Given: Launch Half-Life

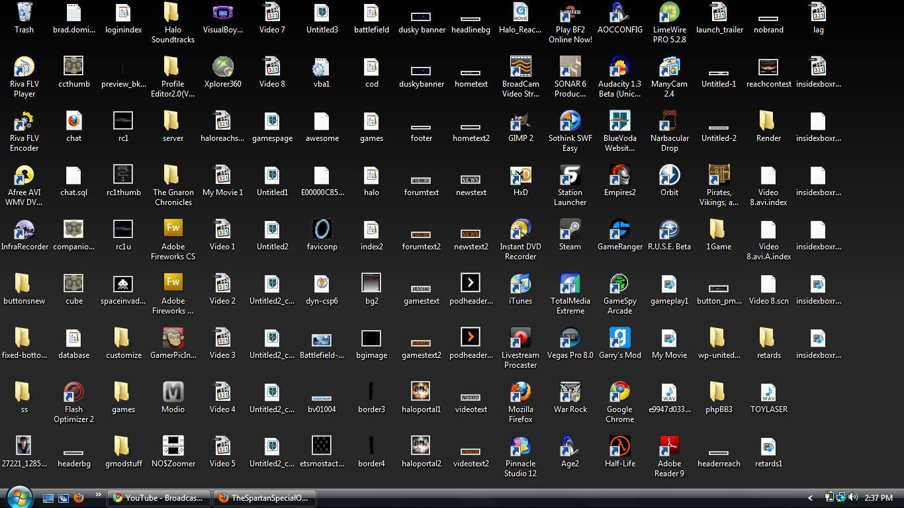Looking at the screenshot, I should [619, 445].
